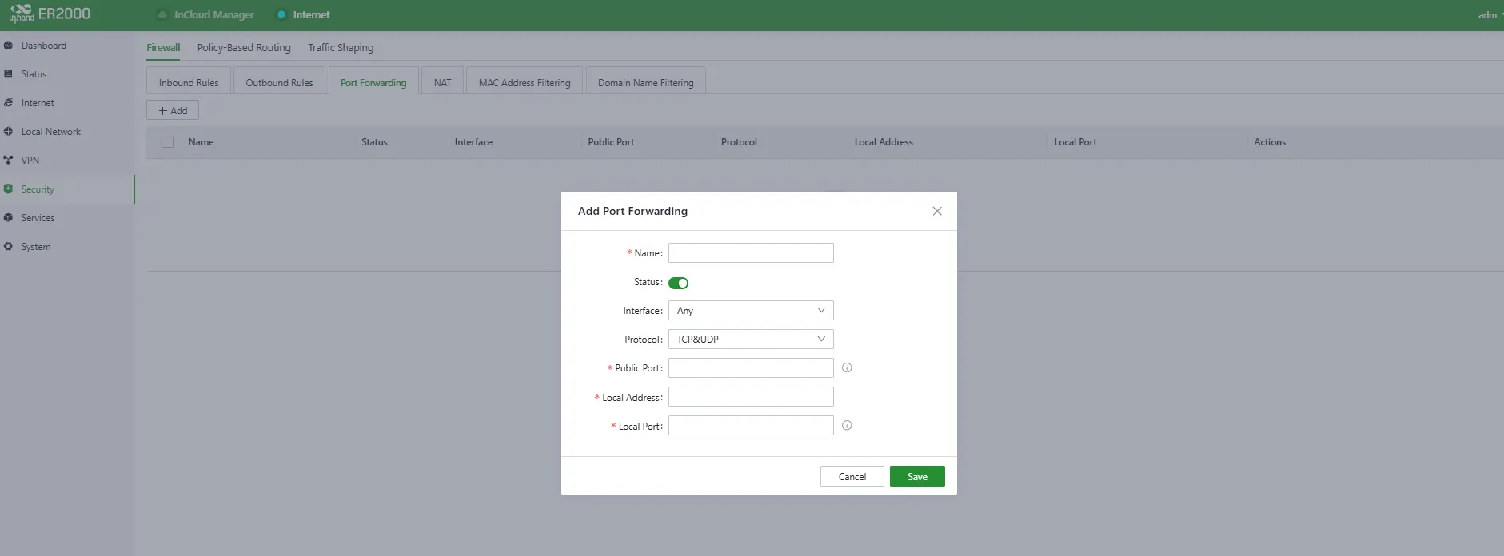Focus the Local Address input field
1504x556 pixels.
(751, 397)
